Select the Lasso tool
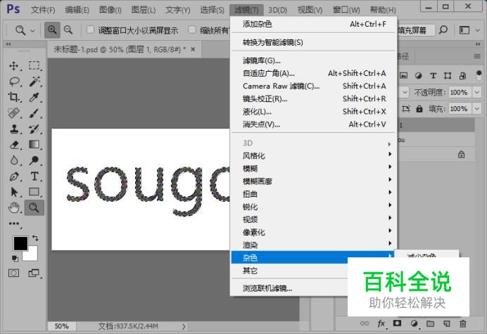This screenshot has width=487, height=334. point(14,82)
